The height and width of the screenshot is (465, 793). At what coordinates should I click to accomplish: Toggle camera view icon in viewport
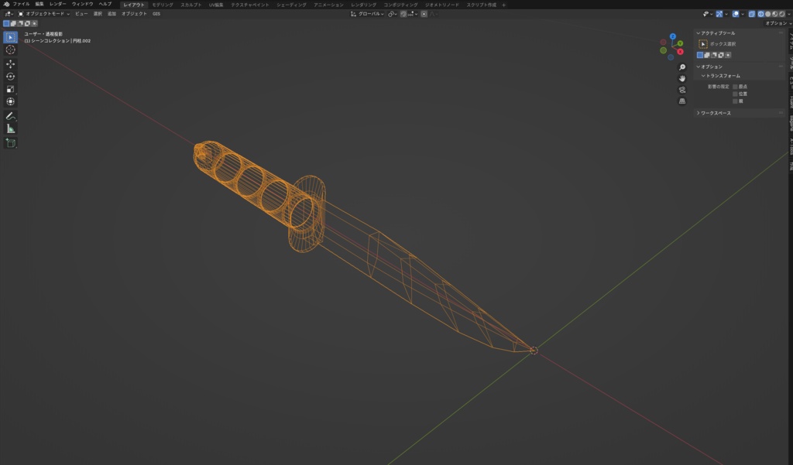click(681, 90)
